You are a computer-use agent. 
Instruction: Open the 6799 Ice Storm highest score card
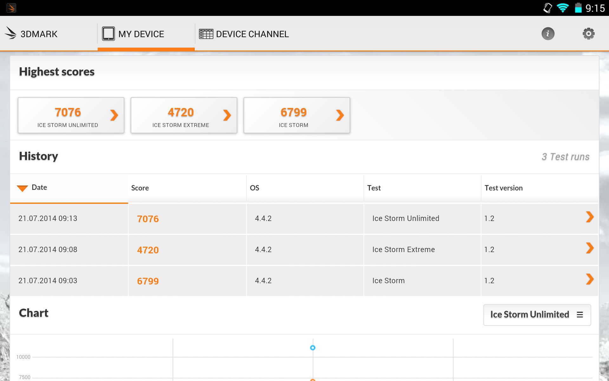click(297, 116)
